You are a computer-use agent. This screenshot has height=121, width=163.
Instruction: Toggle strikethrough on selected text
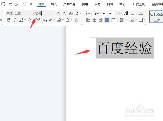pyautogui.click(x=30, y=20)
